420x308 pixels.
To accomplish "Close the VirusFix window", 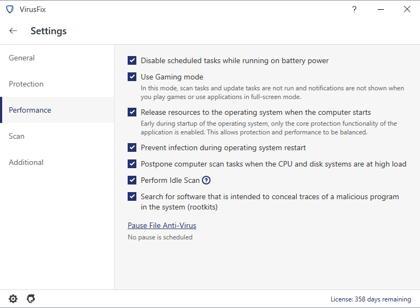I will point(407,9).
